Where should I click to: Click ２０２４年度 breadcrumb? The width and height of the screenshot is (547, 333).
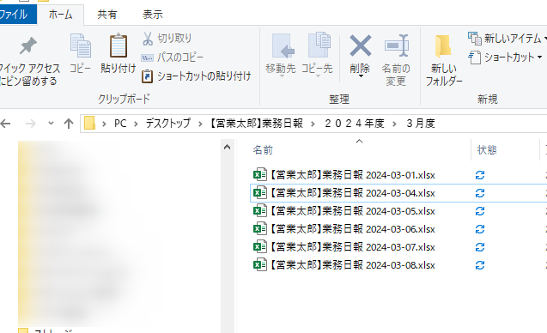354,124
